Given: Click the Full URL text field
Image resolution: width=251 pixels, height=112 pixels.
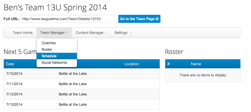Looking at the screenshot, I should (69, 19).
